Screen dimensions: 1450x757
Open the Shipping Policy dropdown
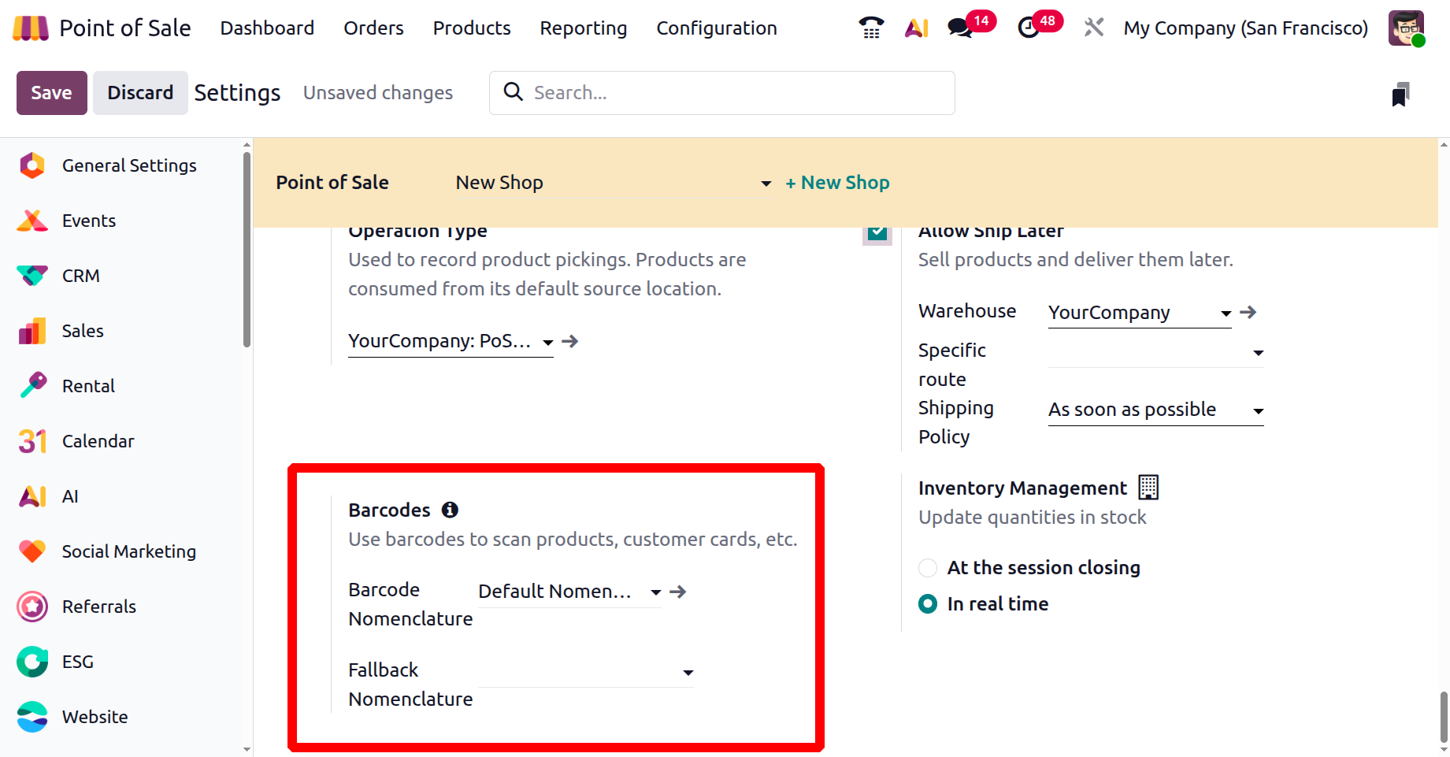pyautogui.click(x=1258, y=411)
